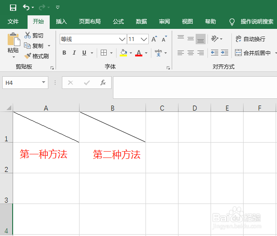
Task: Click the cancel X in formula bar
Action: click(70, 83)
